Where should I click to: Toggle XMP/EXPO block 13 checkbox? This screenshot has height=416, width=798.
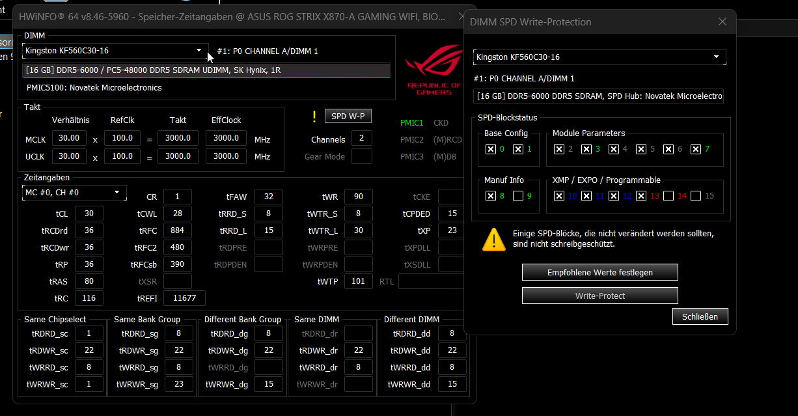coord(641,196)
